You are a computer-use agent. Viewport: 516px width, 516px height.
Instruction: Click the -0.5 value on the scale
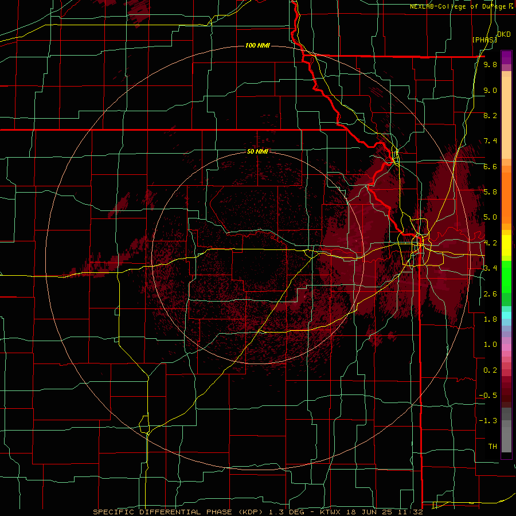(488, 396)
